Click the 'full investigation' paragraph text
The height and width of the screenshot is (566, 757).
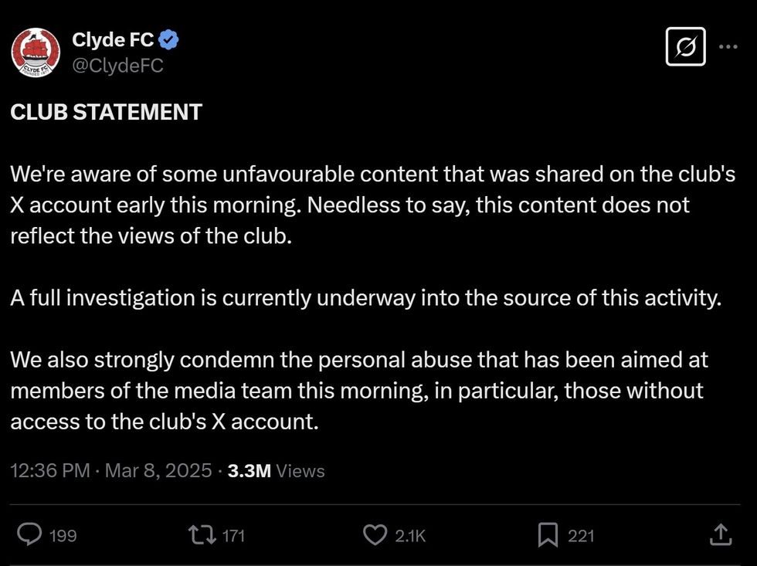(x=365, y=298)
